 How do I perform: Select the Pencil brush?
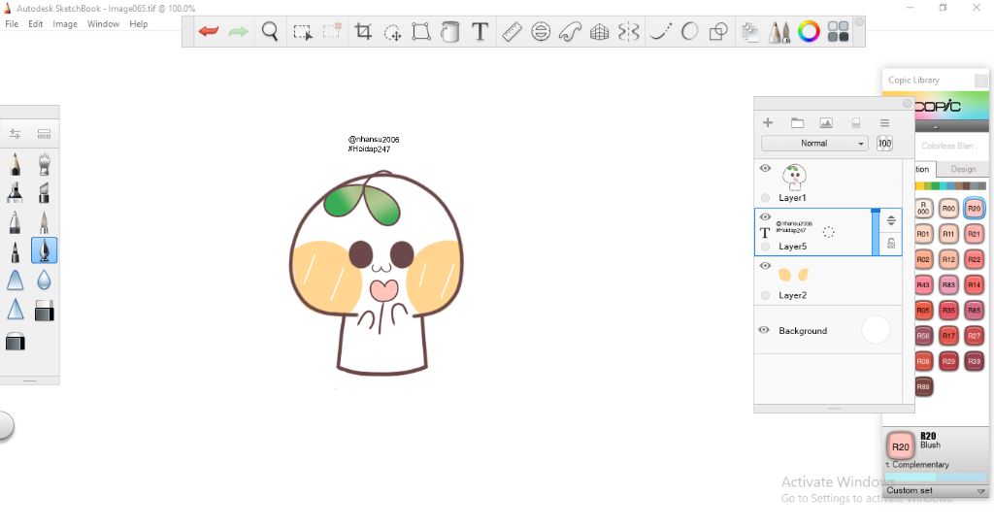[x=16, y=163]
